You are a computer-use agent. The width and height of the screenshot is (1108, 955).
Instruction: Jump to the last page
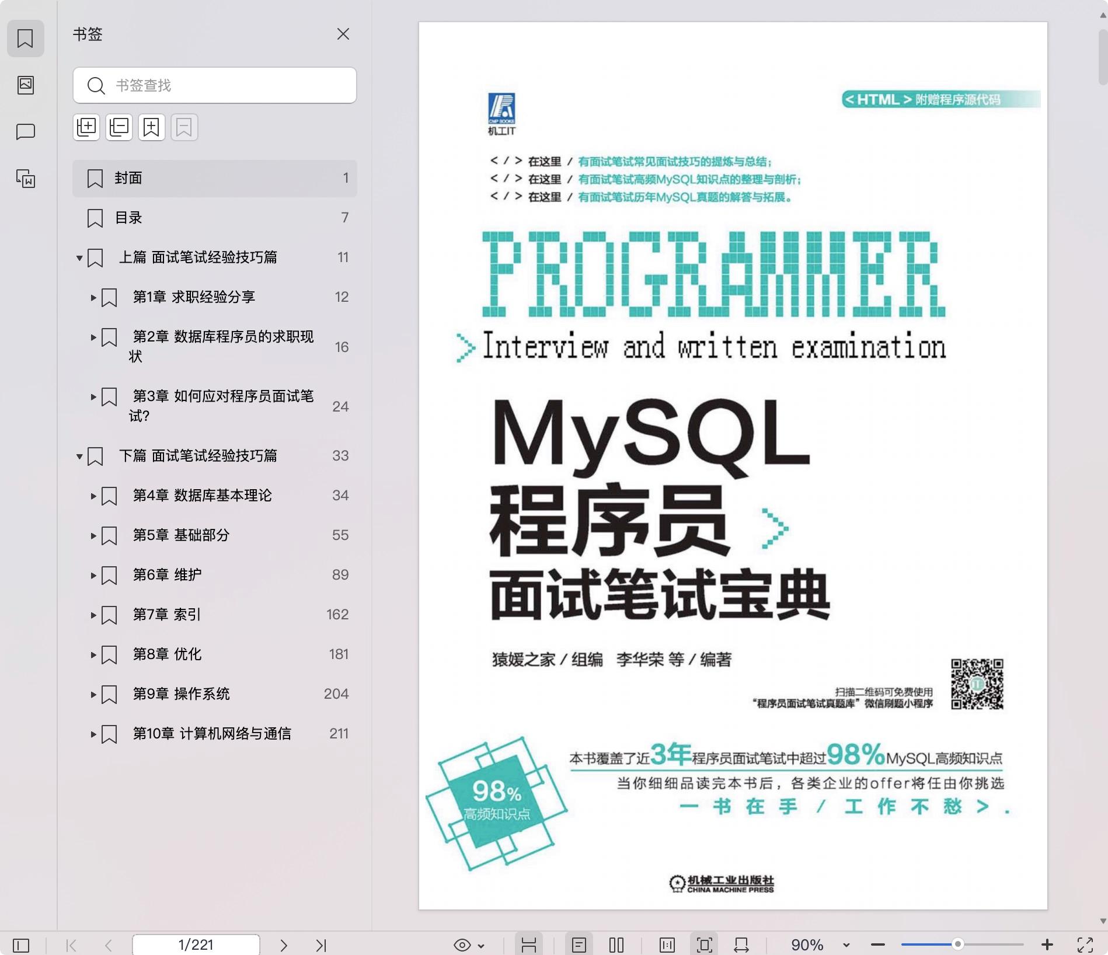tap(321, 945)
